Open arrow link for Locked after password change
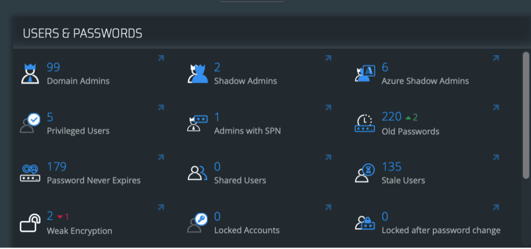Image resolution: width=531 pixels, height=249 pixels. click(496, 207)
